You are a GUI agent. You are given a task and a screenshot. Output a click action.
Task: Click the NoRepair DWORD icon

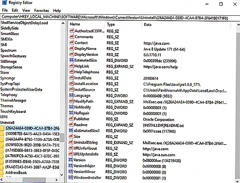point(71,113)
